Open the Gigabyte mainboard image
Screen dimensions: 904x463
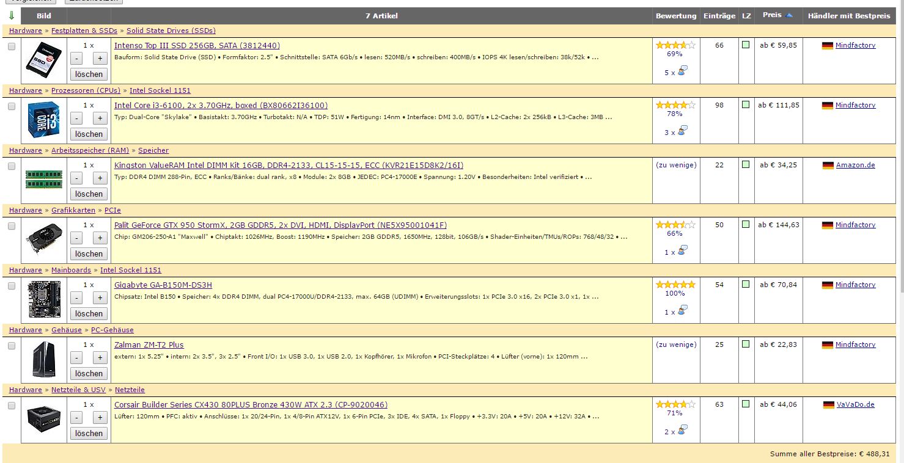pos(43,300)
